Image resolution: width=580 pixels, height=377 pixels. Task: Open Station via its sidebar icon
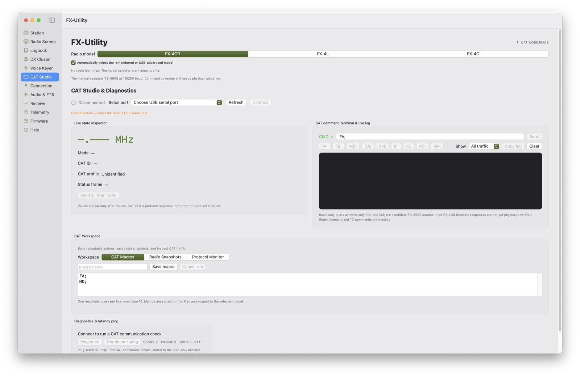click(x=26, y=33)
